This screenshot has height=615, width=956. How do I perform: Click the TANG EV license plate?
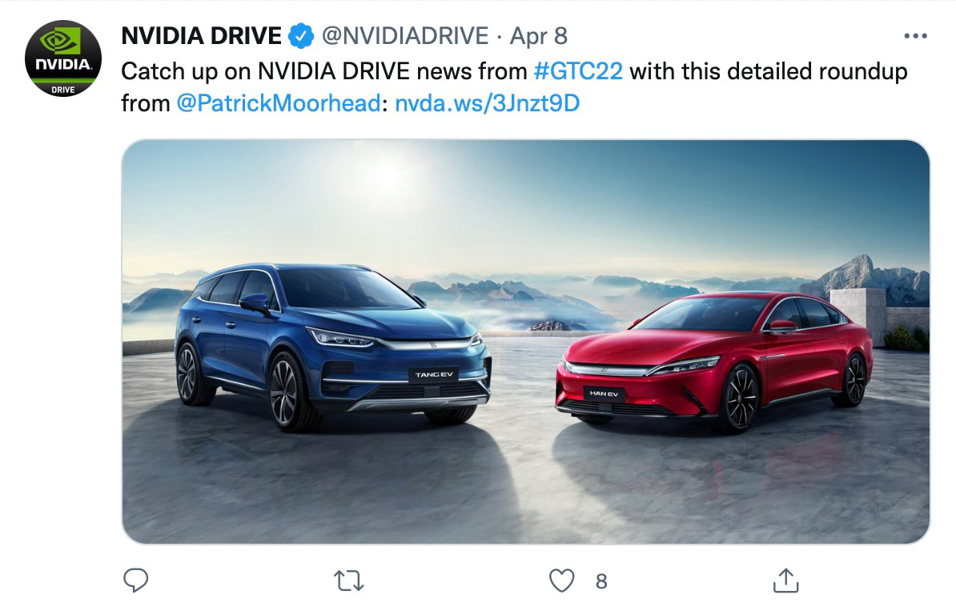tap(433, 374)
